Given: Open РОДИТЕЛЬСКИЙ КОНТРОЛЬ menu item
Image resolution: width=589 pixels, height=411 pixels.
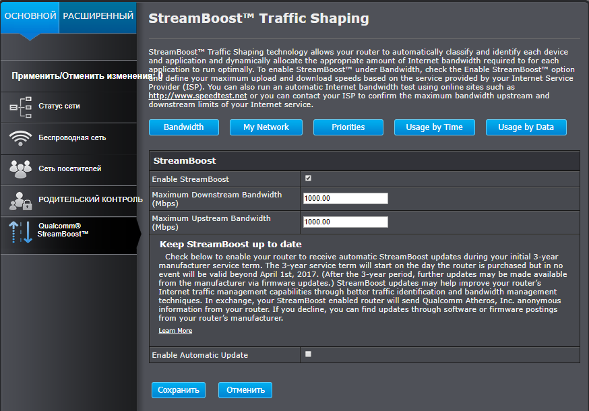Looking at the screenshot, I should point(69,201).
